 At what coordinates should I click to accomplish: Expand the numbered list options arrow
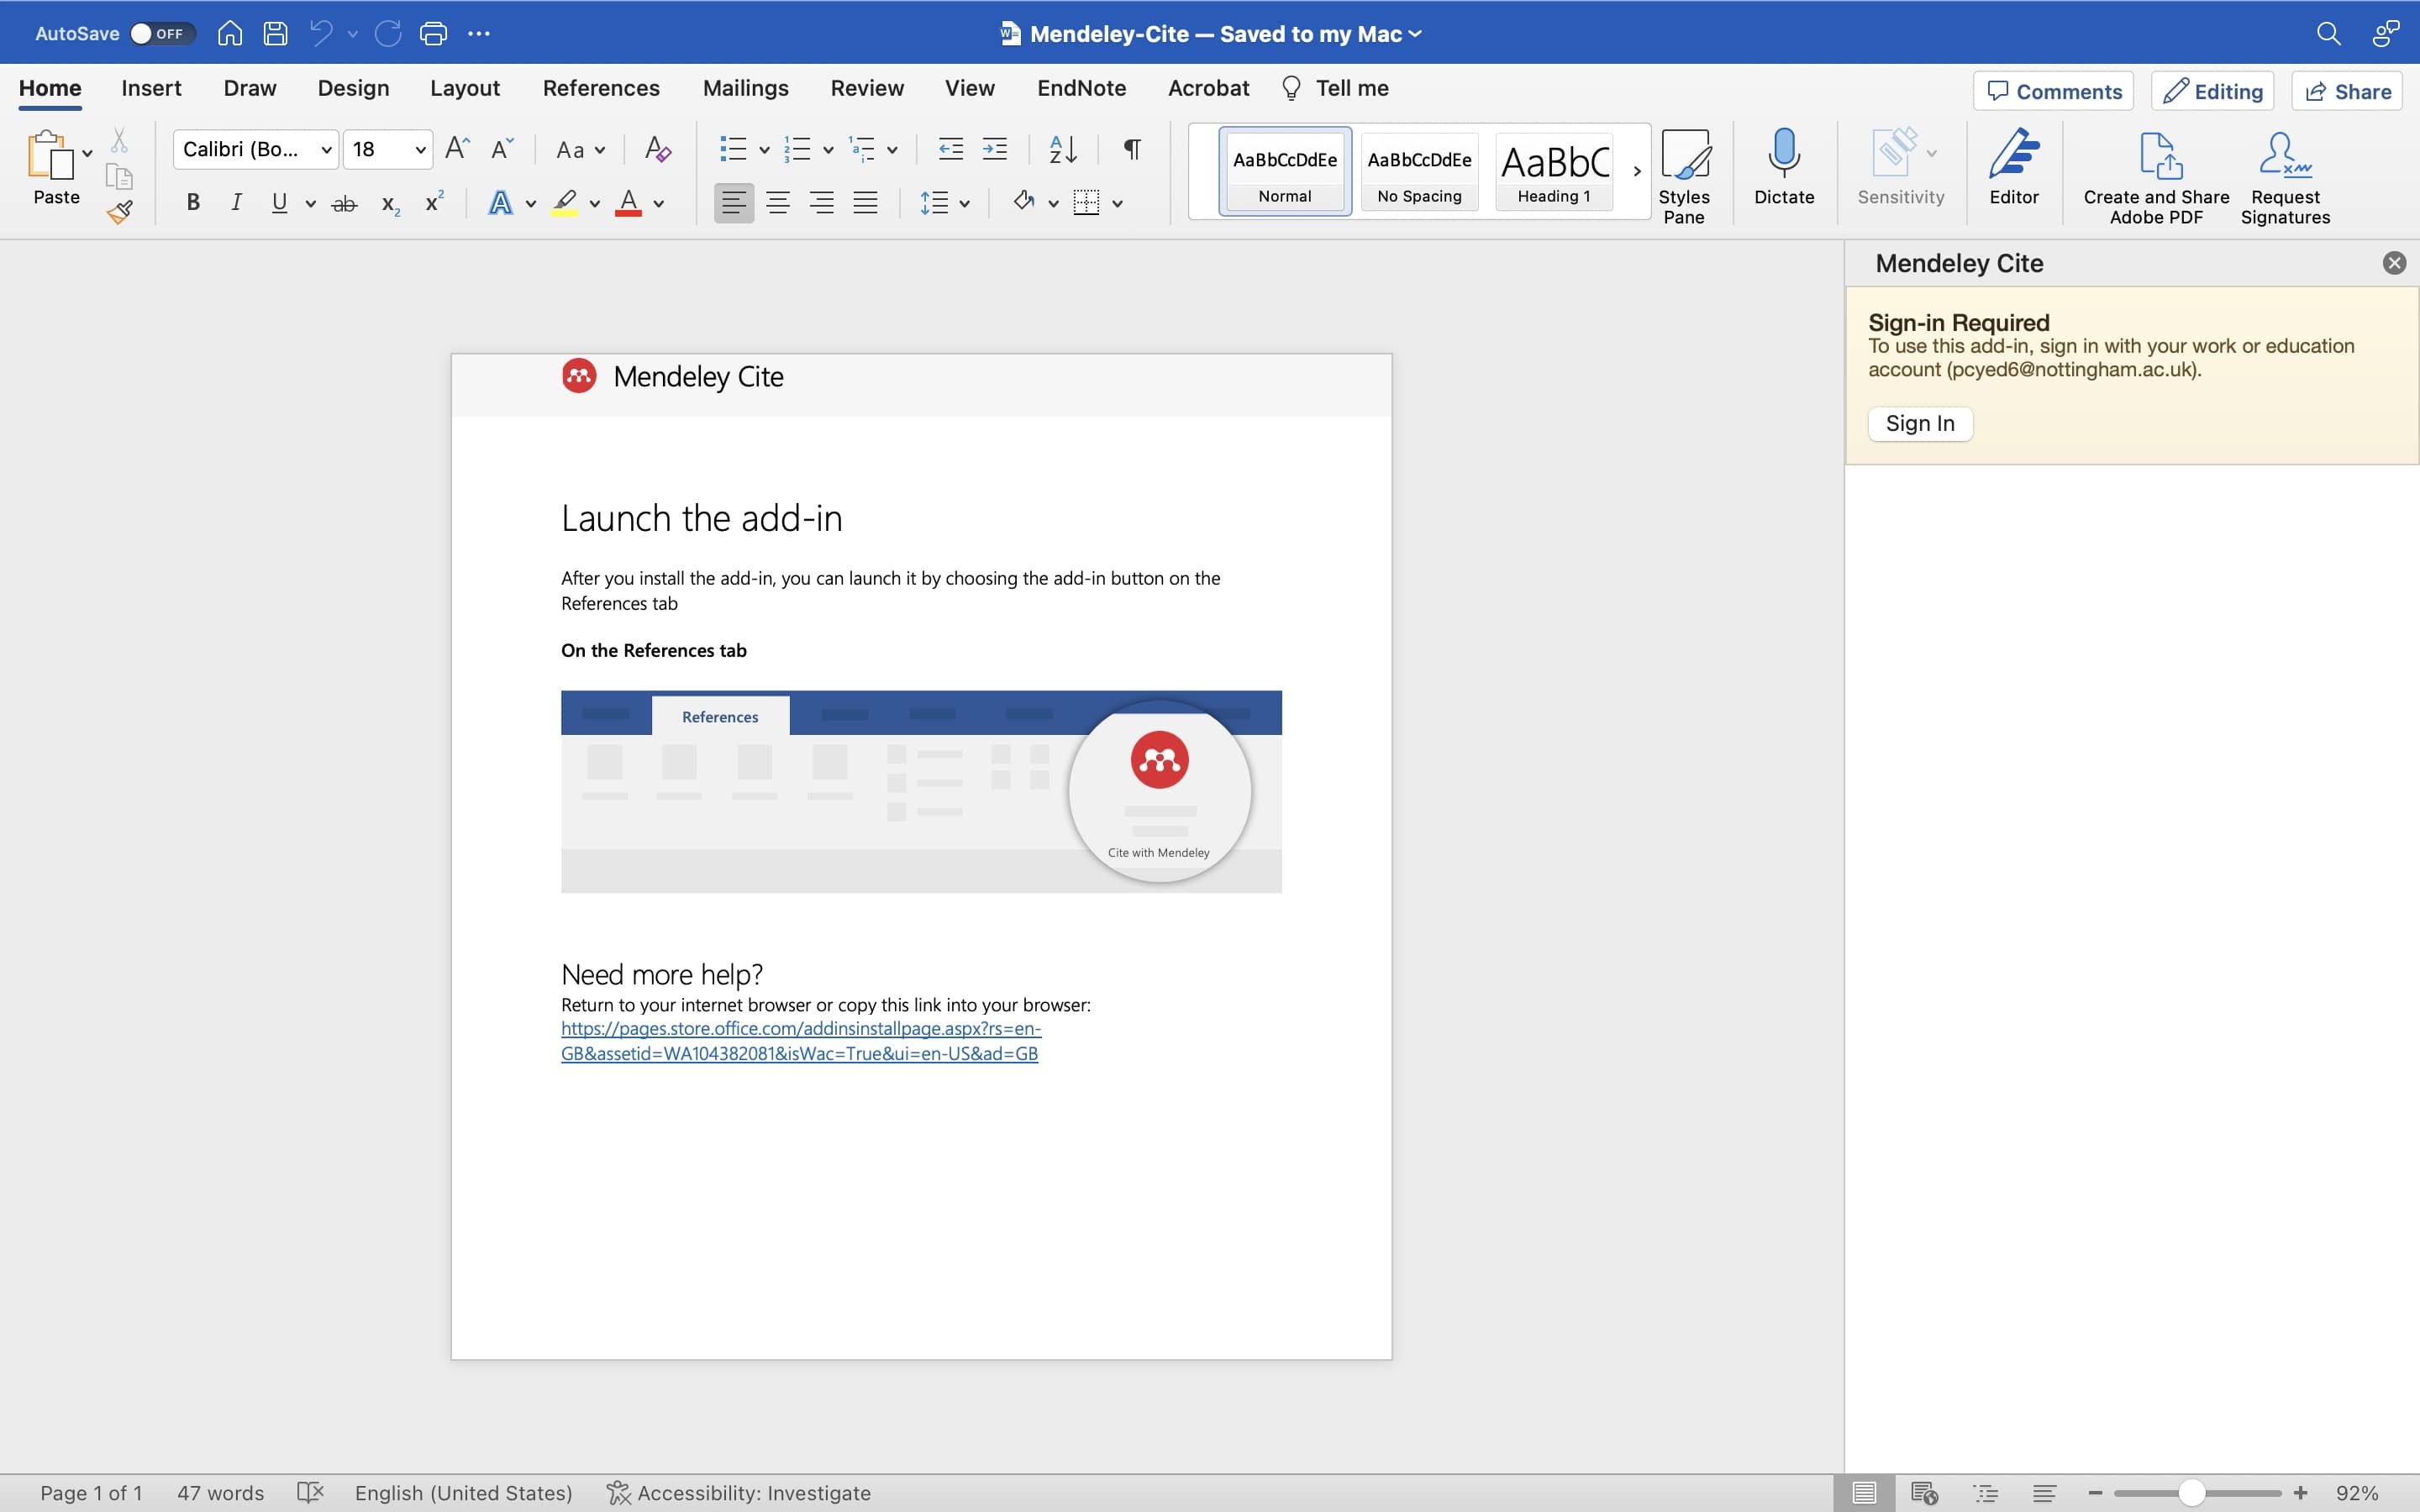828,150
